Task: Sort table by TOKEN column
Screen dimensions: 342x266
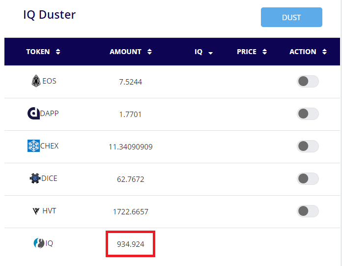Action: click(x=43, y=52)
